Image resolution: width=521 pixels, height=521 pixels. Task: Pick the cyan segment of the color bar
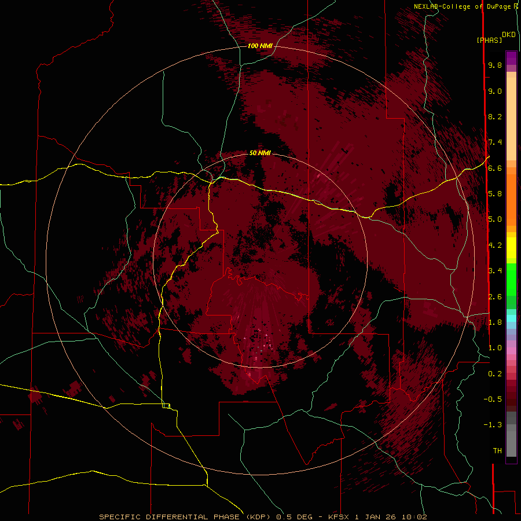click(511, 318)
